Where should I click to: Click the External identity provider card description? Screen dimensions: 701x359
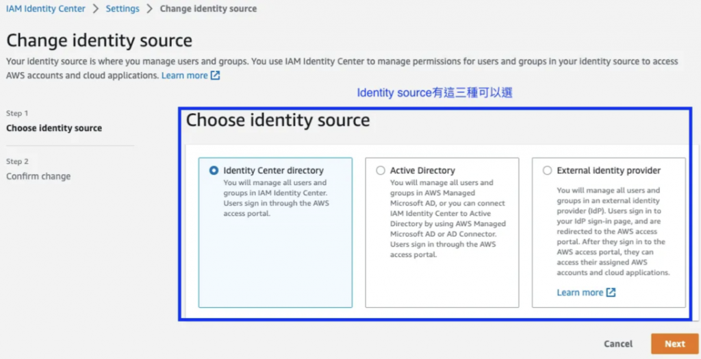point(613,232)
